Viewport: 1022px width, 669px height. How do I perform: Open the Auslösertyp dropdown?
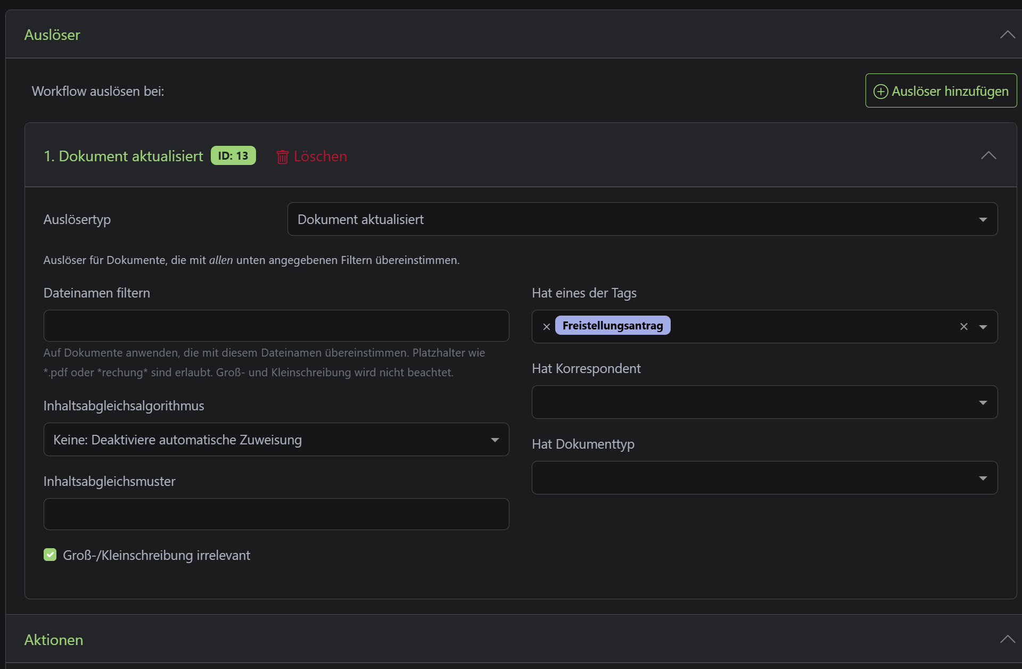(642, 219)
